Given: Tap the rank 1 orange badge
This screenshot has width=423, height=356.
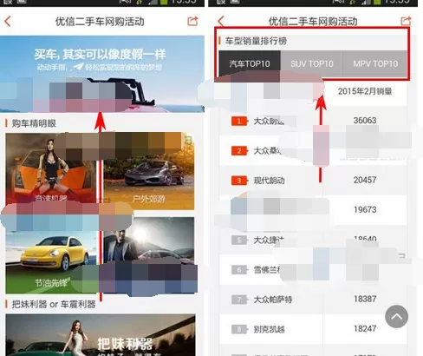Looking at the screenshot, I should [239, 121].
